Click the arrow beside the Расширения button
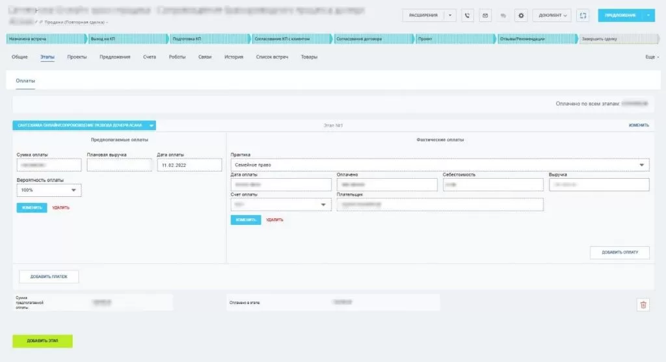The image size is (666, 362). pos(451,16)
